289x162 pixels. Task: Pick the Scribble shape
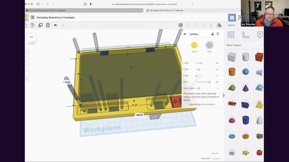259,72
